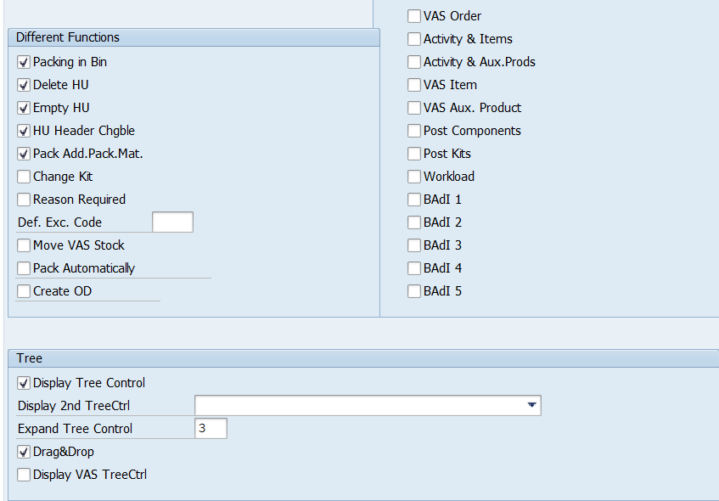Disable the Delete HU option
The height and width of the screenshot is (501, 719).
click(24, 85)
